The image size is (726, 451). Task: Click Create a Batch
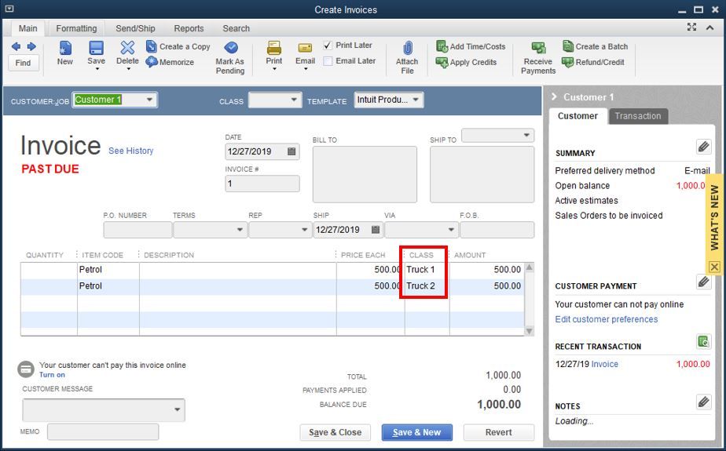pos(595,46)
